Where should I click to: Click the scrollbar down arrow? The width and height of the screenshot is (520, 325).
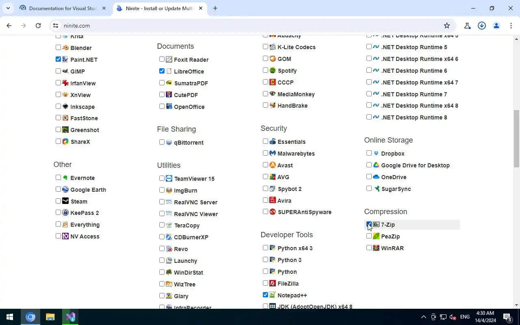point(516,305)
